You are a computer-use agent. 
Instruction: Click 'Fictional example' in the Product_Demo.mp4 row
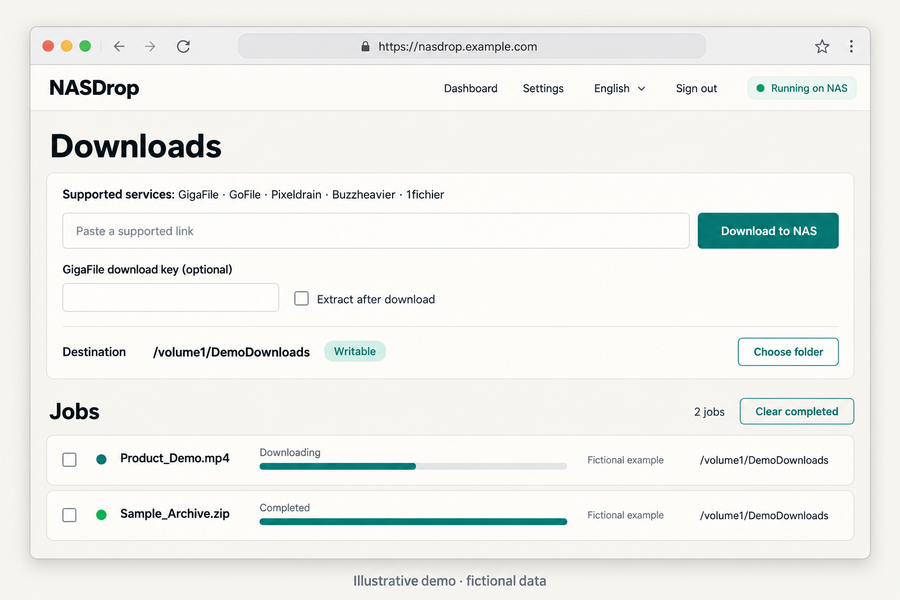click(626, 460)
